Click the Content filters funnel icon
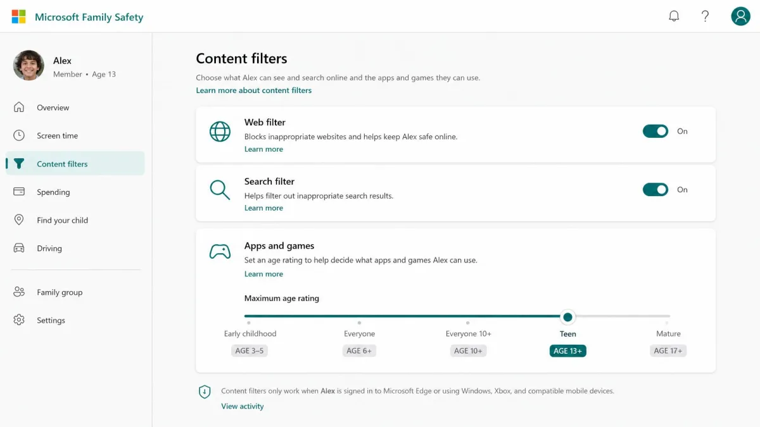This screenshot has width=760, height=427. (19, 164)
